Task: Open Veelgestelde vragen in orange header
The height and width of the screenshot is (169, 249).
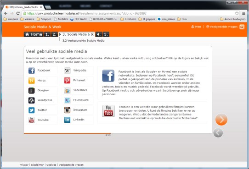Action: [222, 27]
